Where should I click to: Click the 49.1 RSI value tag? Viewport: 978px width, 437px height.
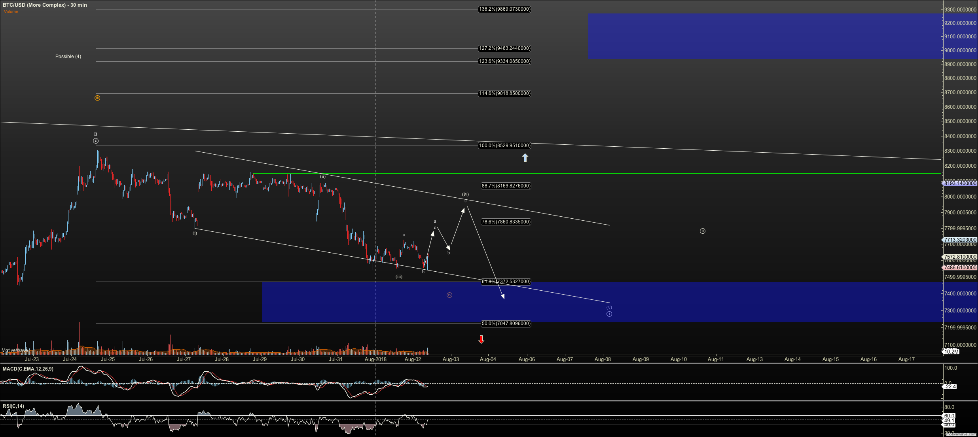[x=949, y=420]
